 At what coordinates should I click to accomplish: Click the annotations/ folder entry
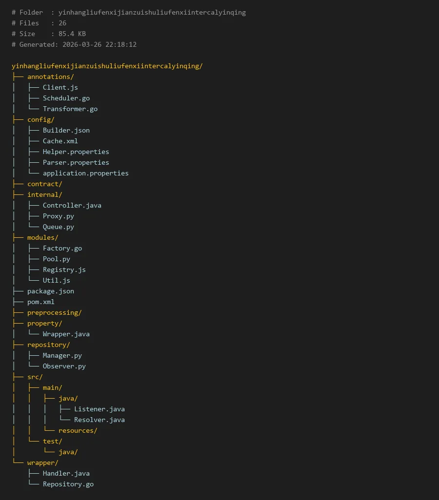[50, 77]
